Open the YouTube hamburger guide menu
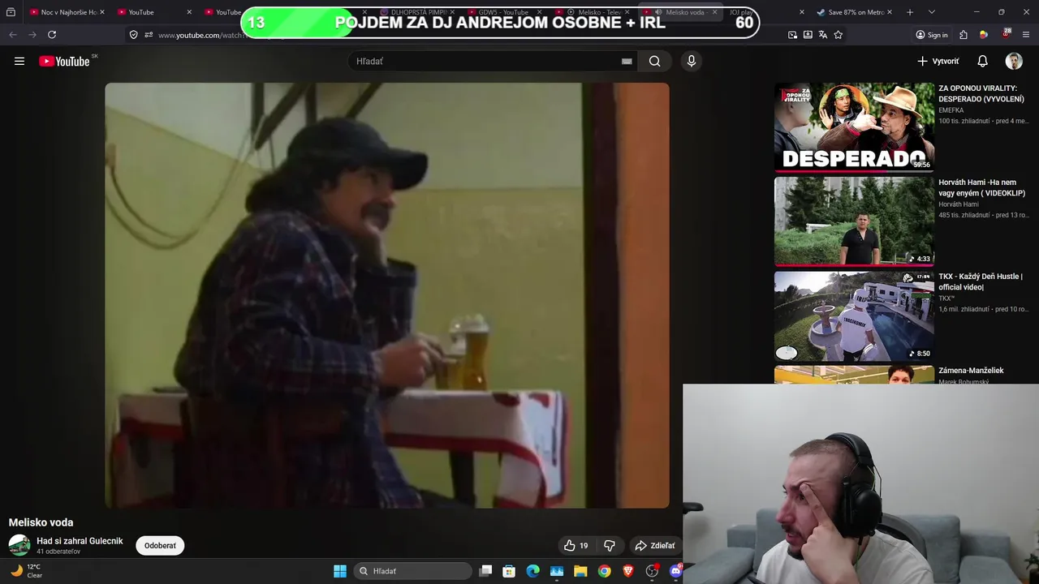This screenshot has width=1039, height=584. point(19,61)
